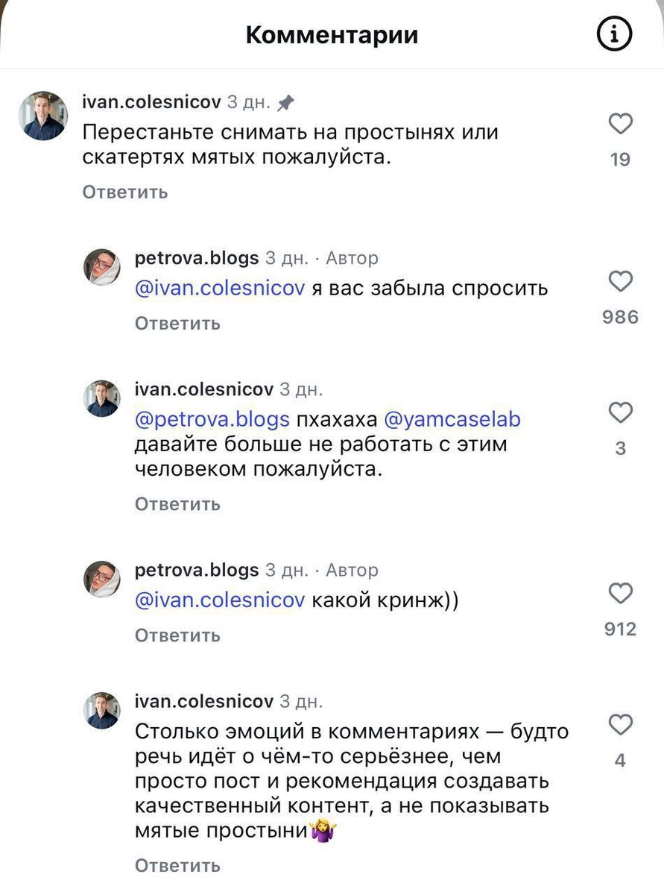Tap petrova.blogs avatar beside "какой кринж))"
The image size is (664, 895).
point(101,579)
